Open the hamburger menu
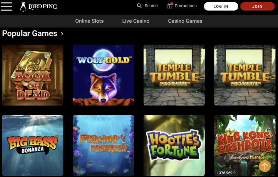 tap(7, 6)
